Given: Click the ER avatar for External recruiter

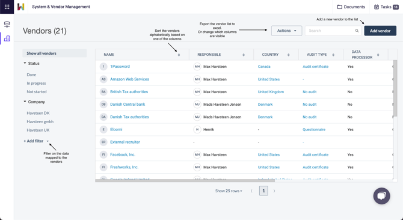Looking at the screenshot, I should coord(103,142).
